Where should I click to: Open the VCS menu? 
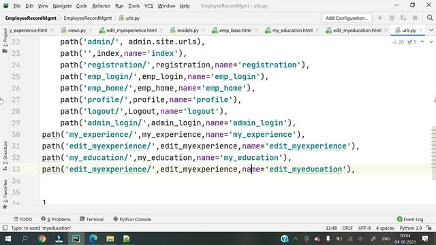click(x=149, y=6)
